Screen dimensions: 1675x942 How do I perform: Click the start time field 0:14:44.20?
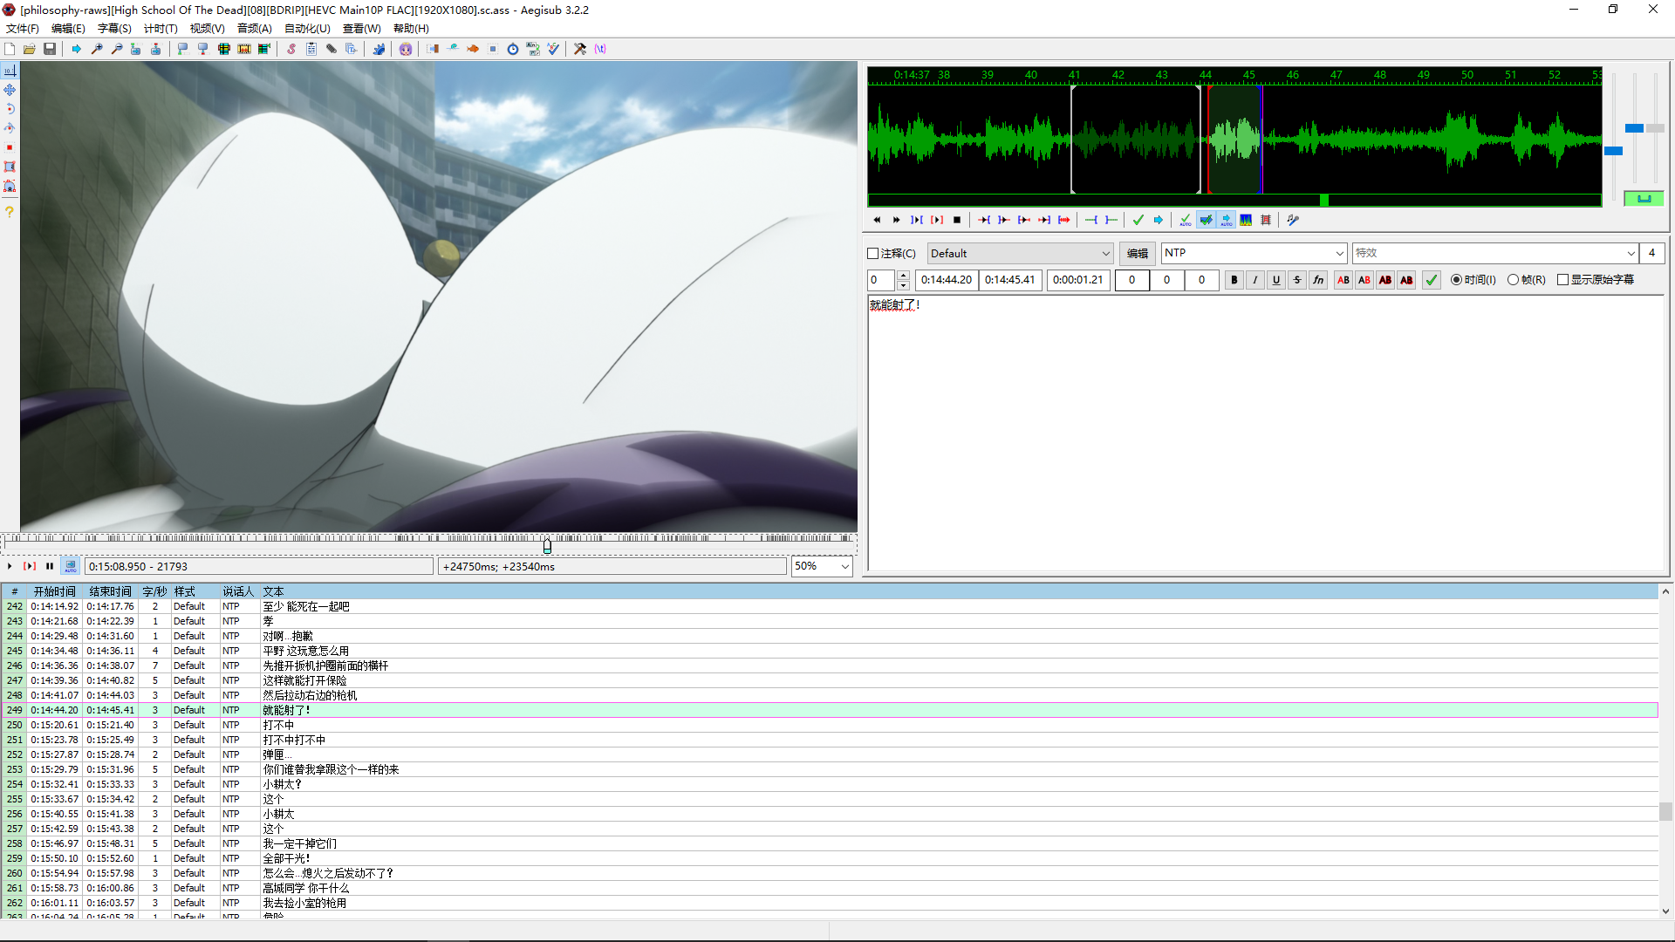point(947,280)
